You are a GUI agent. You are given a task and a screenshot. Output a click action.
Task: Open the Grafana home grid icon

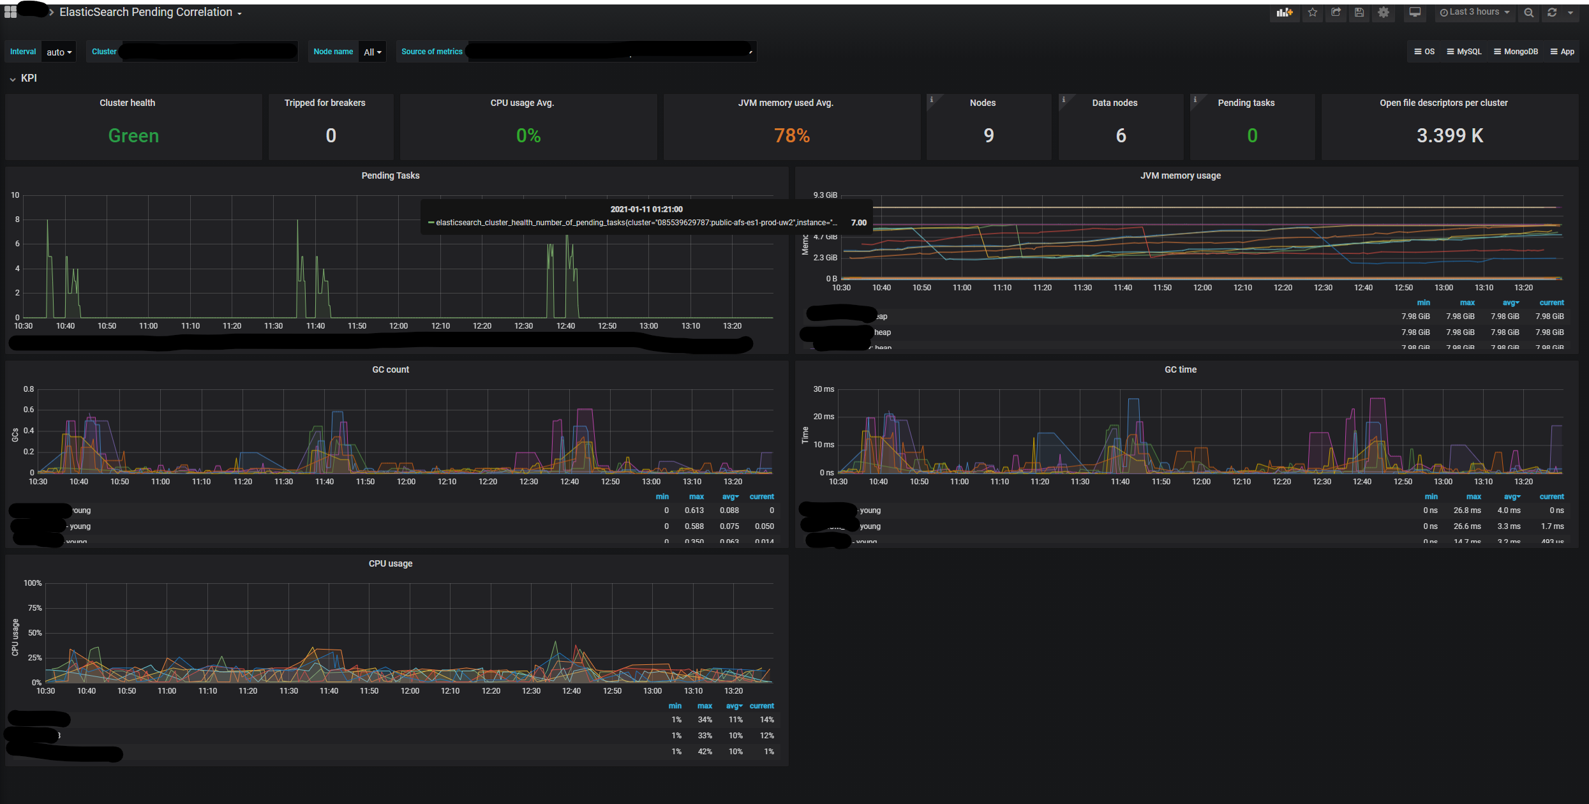(10, 12)
